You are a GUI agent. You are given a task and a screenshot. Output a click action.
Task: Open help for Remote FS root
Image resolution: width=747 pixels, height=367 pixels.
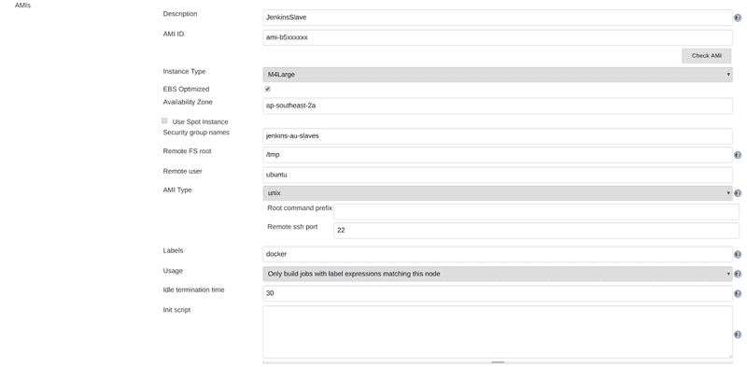click(x=738, y=155)
